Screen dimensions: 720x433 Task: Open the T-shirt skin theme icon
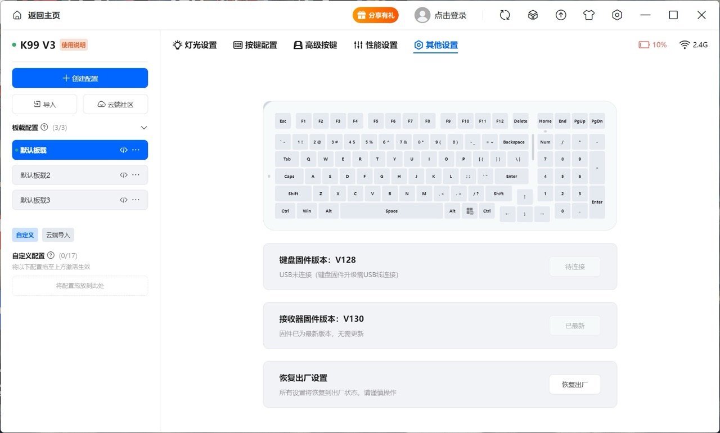tap(589, 15)
